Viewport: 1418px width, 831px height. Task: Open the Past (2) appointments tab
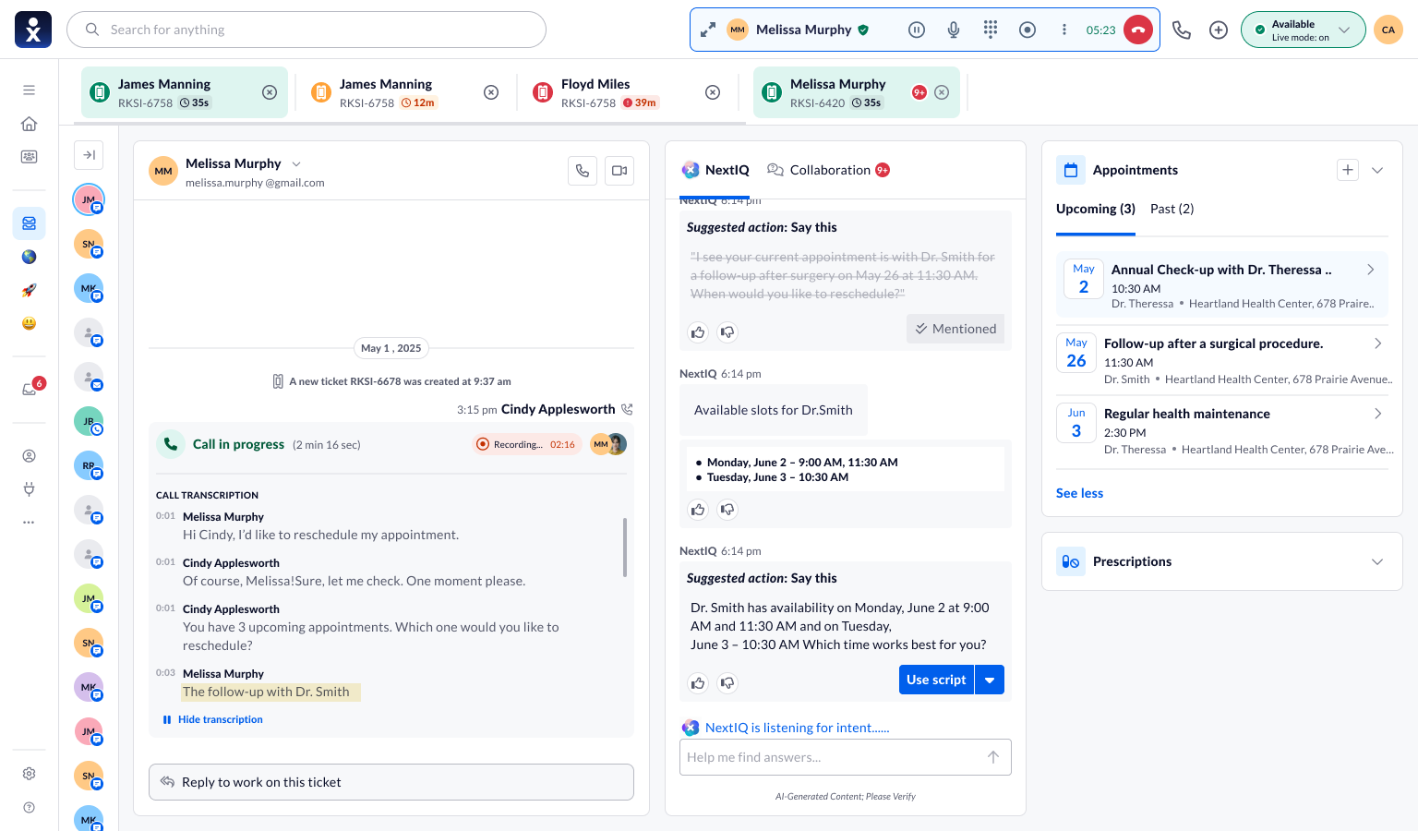[1172, 209]
